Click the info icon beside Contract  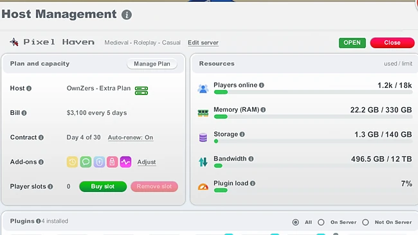pos(41,137)
